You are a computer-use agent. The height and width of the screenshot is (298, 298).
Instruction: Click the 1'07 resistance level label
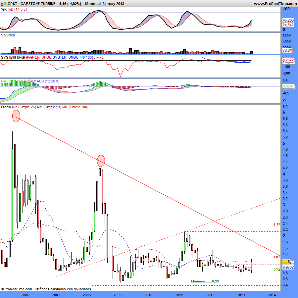pyautogui.click(x=277, y=257)
